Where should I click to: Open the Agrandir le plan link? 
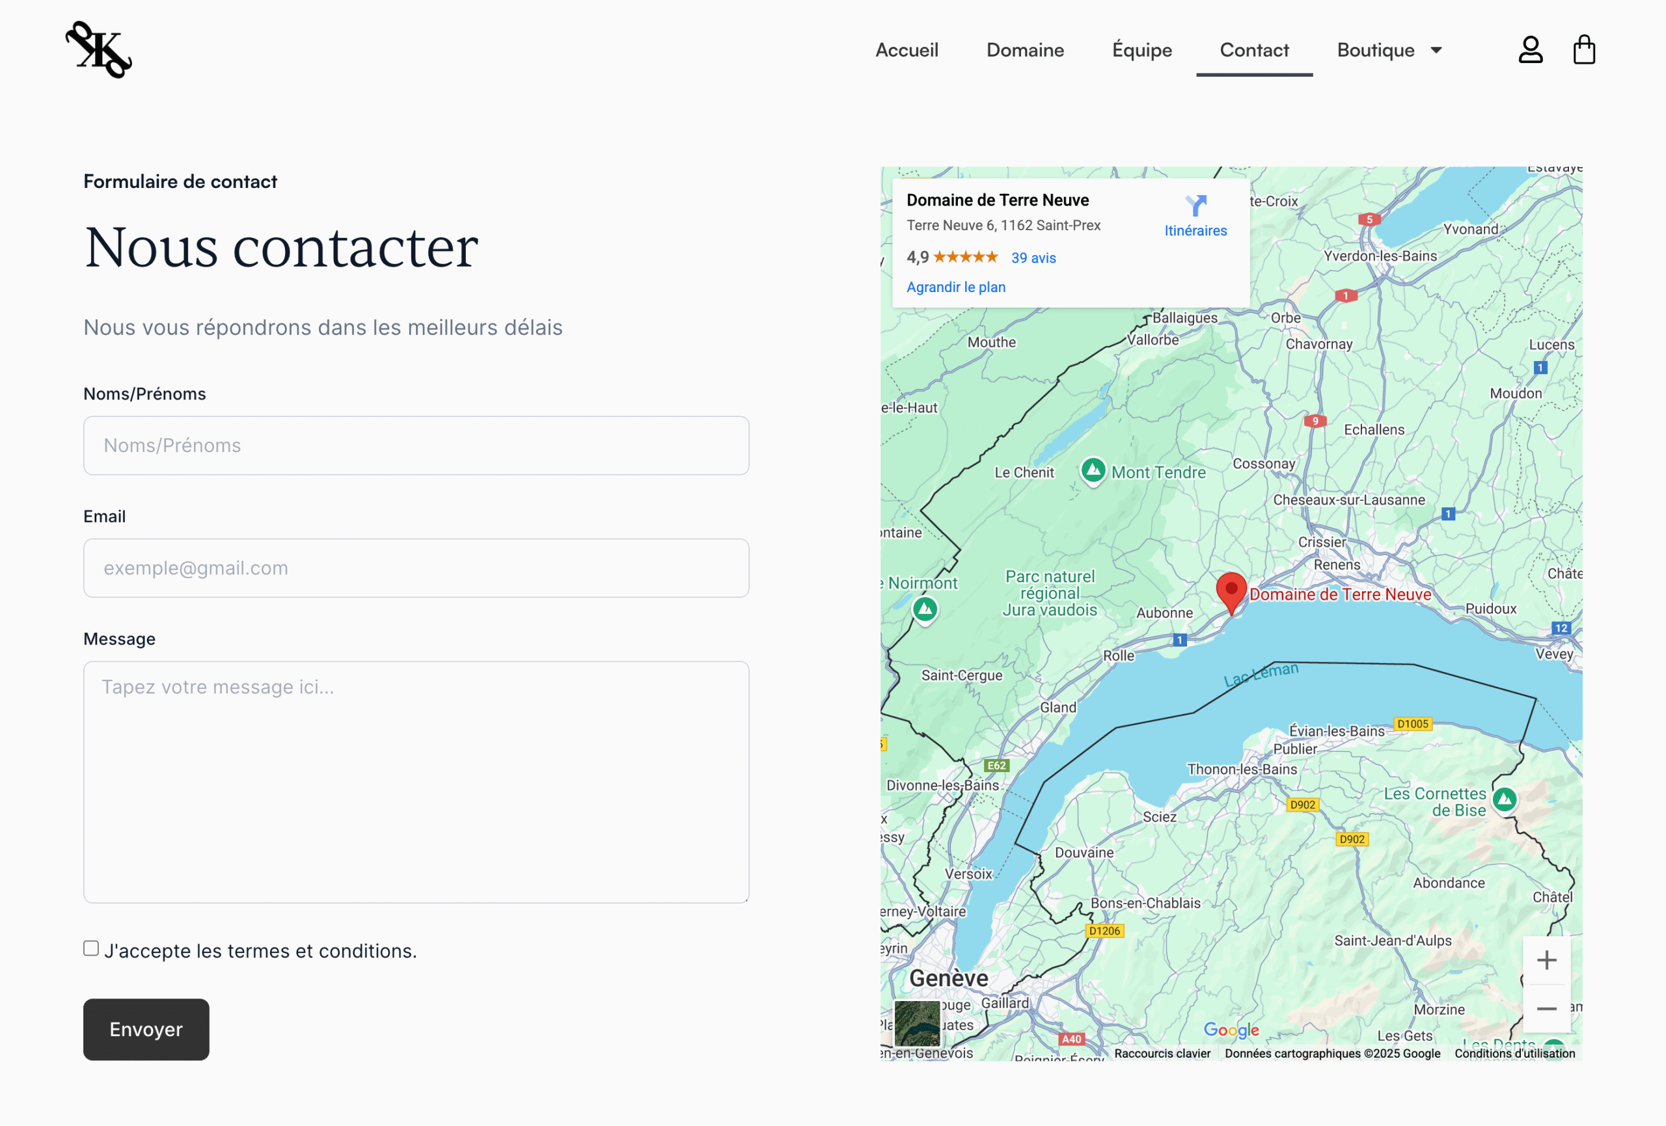[955, 287]
